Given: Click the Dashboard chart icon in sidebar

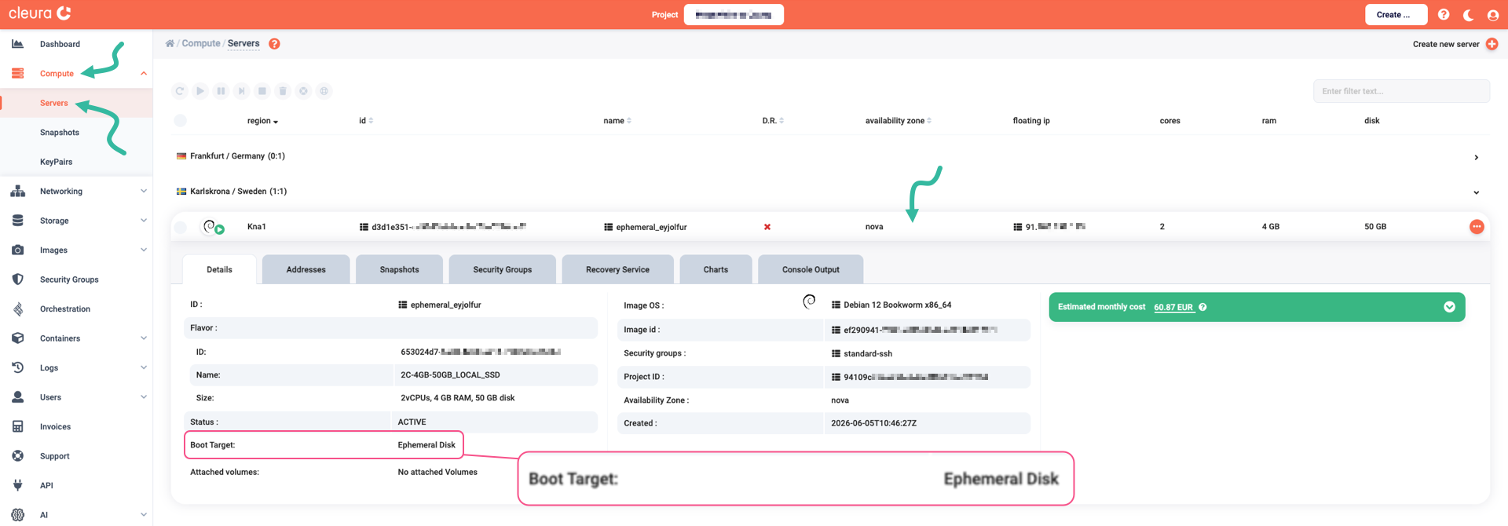Looking at the screenshot, I should coord(17,44).
